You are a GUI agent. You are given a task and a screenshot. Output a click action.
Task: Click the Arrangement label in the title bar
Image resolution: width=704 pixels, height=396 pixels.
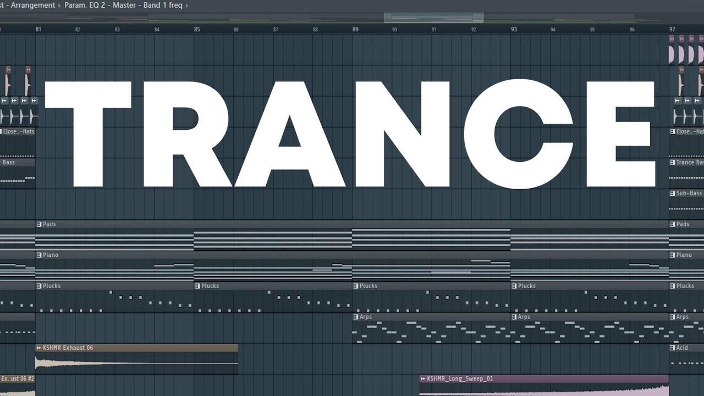[x=33, y=5]
